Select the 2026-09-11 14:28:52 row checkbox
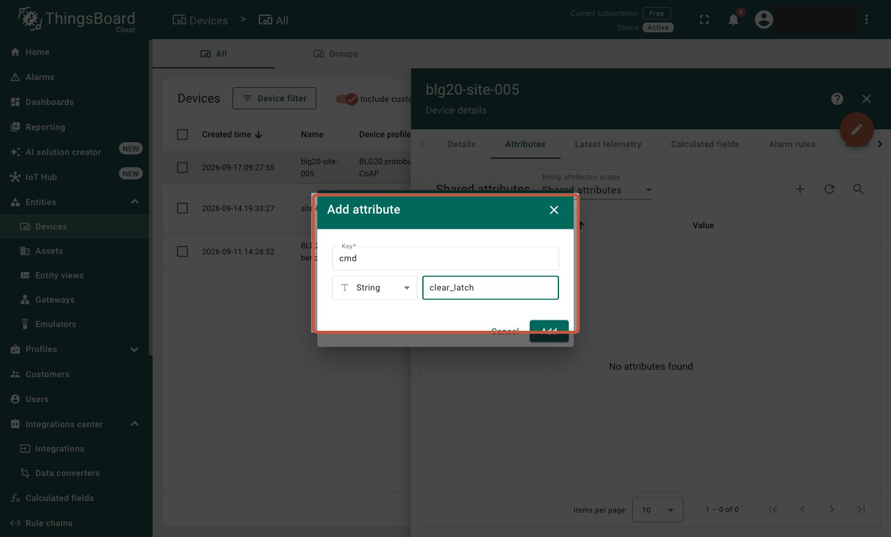The width and height of the screenshot is (891, 537). click(x=182, y=251)
